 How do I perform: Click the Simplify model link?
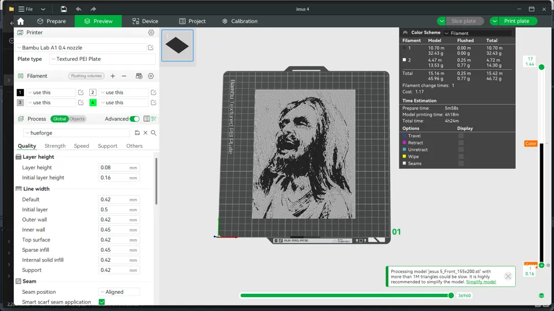[x=481, y=282]
